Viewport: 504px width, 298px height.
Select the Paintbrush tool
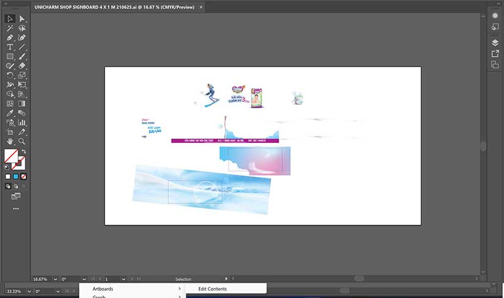click(22, 56)
